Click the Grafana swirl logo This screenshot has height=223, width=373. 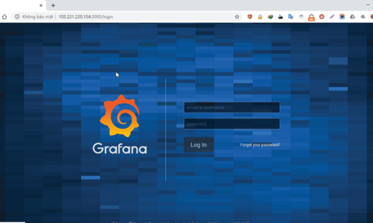(119, 116)
